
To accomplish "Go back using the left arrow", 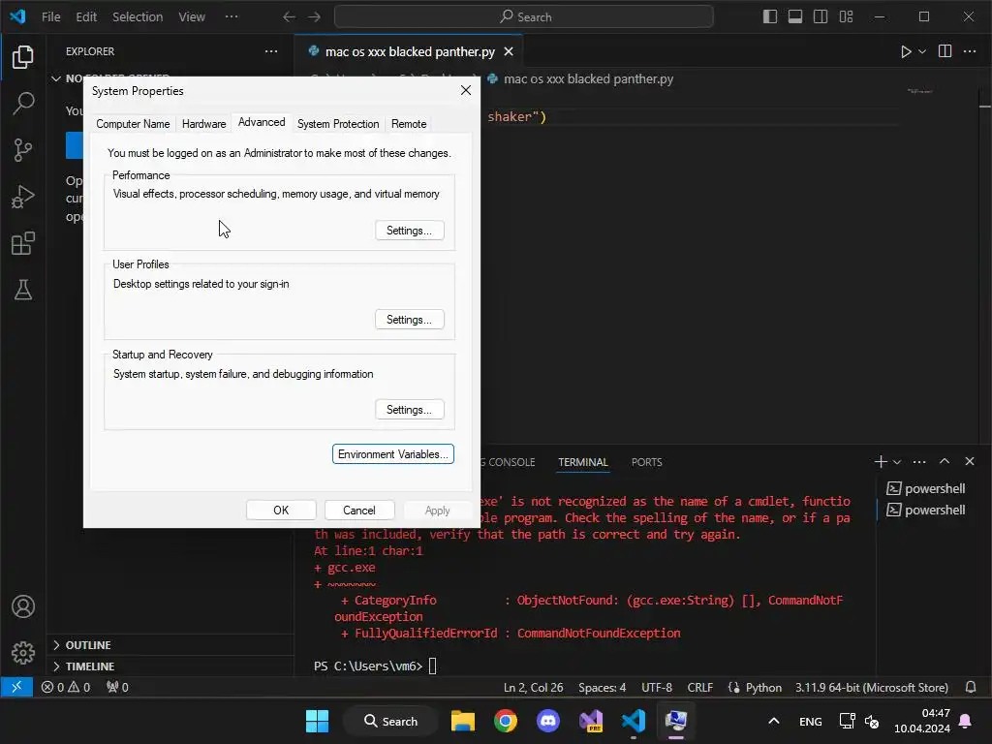I will (289, 16).
